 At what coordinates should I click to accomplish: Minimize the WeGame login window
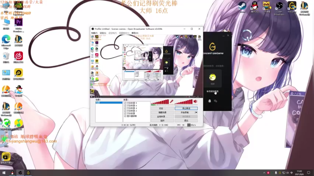tap(223, 36)
